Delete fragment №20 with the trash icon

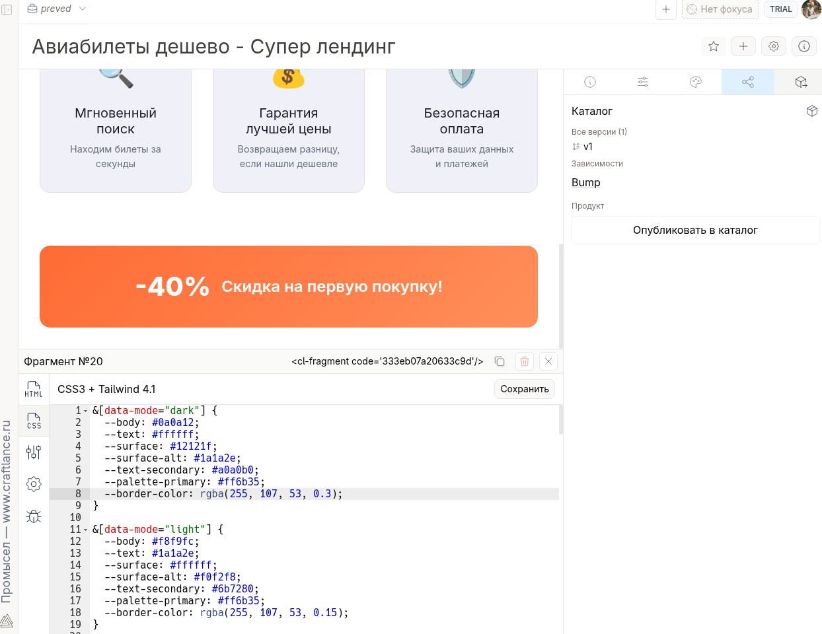point(524,361)
